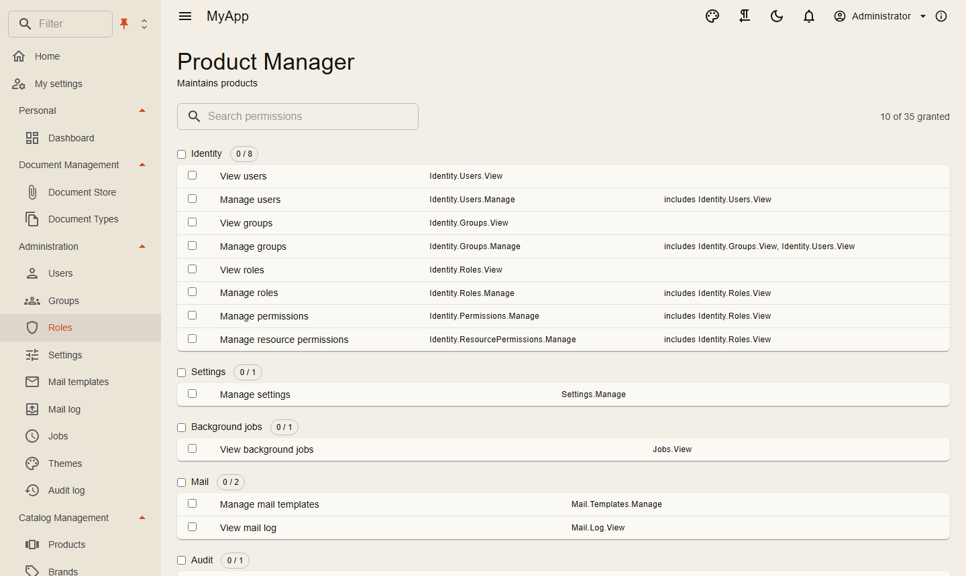
Task: Enable Manage settings permission
Action: pos(193,394)
